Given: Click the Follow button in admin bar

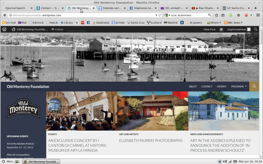Looking at the screenshot, I should pyautogui.click(x=57, y=29).
